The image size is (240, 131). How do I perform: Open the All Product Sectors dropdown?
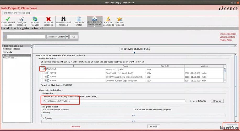[58, 37]
